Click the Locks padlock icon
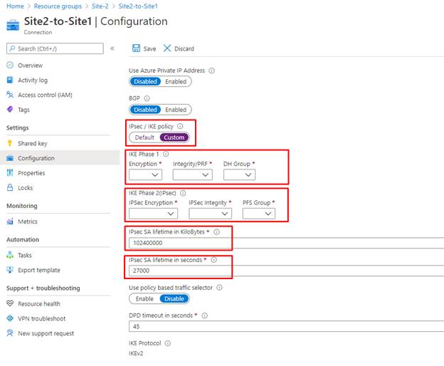This screenshot has width=444, height=366. (x=10, y=187)
